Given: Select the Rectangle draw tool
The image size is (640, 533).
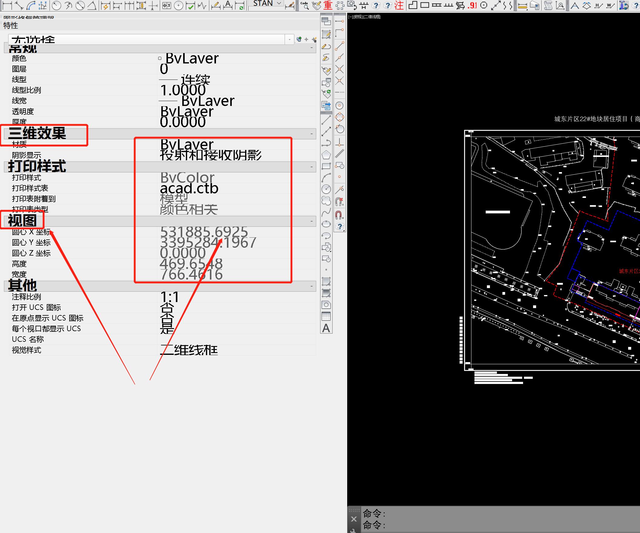Looking at the screenshot, I should click(326, 166).
